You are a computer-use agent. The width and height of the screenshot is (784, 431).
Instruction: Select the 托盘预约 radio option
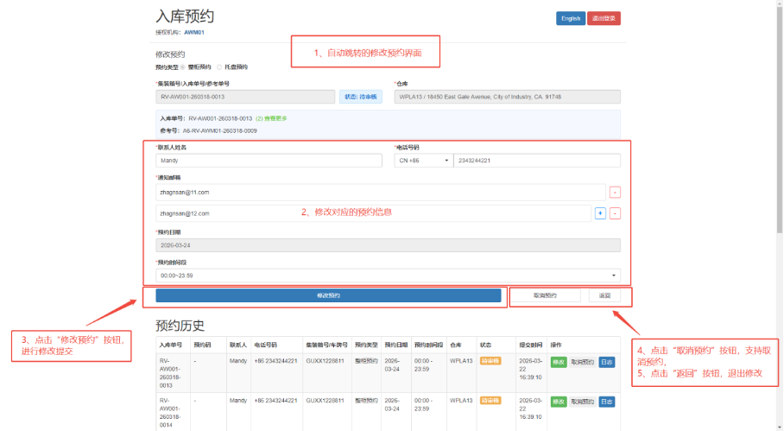(219, 67)
